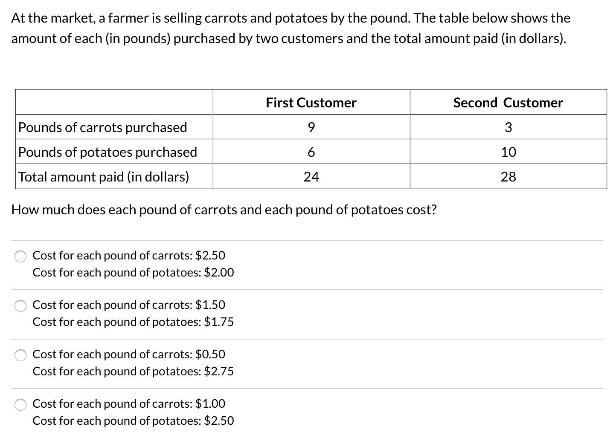Click the table cell showing 24
This screenshot has height=438, width=616.
[311, 177]
